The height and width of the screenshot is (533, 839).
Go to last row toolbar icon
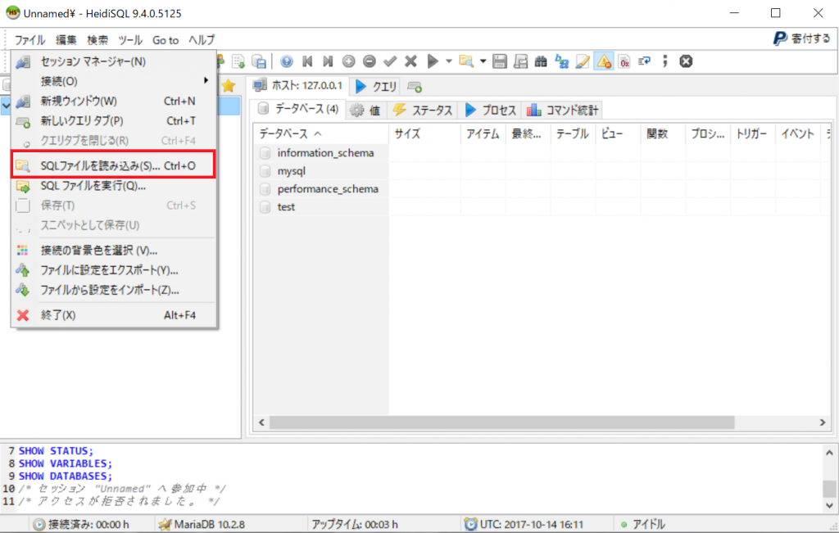coord(328,61)
